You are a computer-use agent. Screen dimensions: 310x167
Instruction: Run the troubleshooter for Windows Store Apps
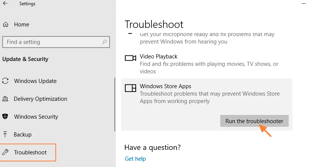(x=254, y=121)
